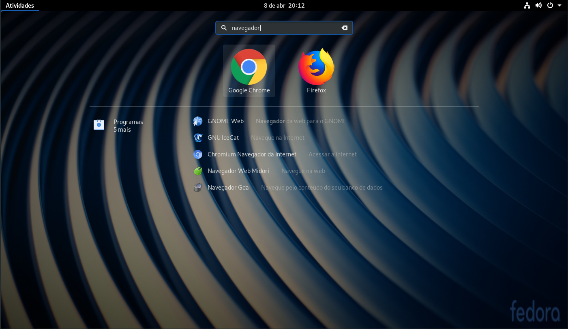Select the GNOME Web result label
Screen dimensions: 568x329
tap(225, 121)
